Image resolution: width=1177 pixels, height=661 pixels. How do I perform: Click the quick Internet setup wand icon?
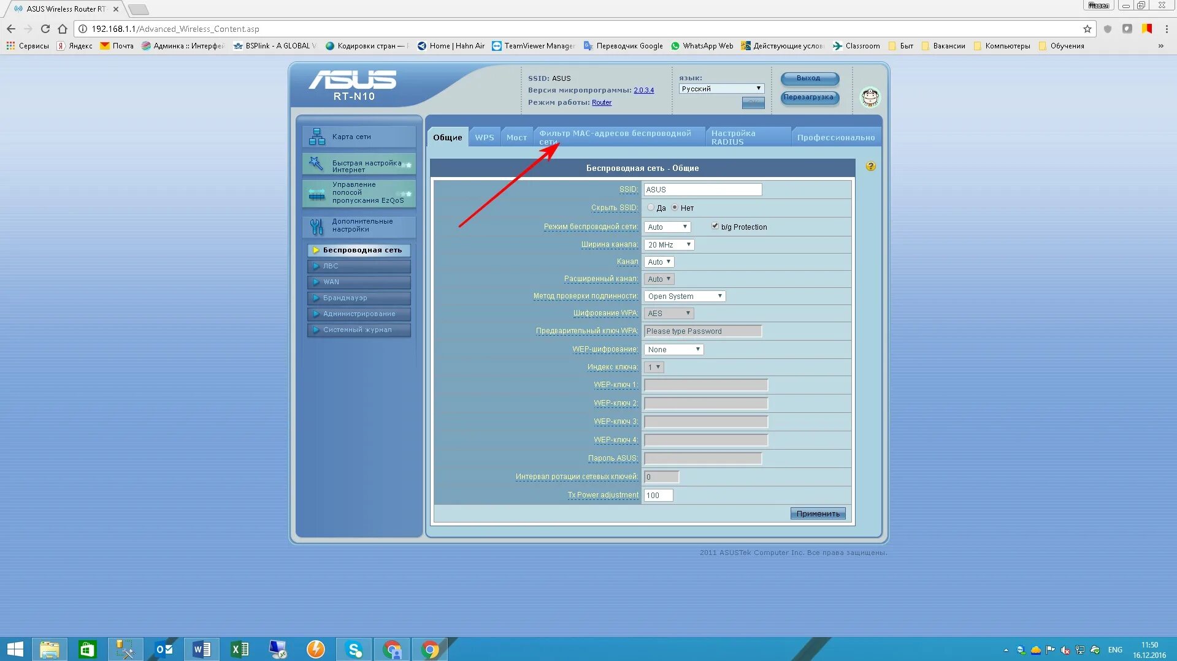pos(316,164)
